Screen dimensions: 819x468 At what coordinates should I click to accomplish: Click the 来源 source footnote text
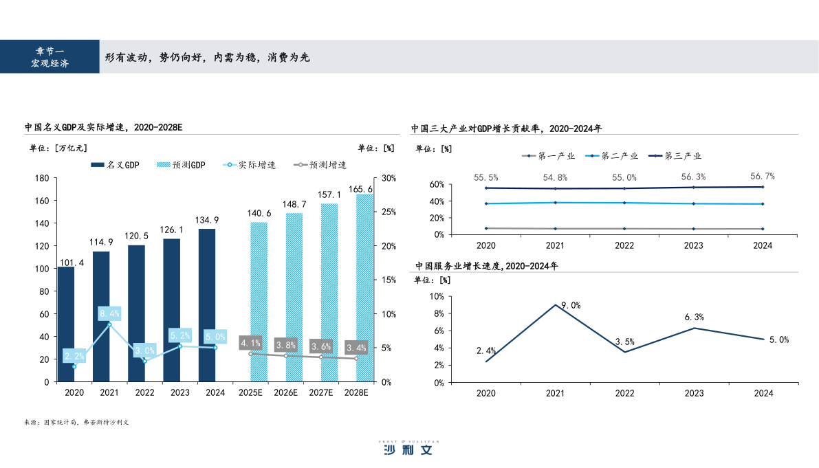pyautogui.click(x=76, y=422)
